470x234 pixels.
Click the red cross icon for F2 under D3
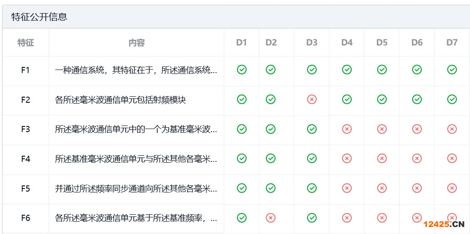(312, 99)
